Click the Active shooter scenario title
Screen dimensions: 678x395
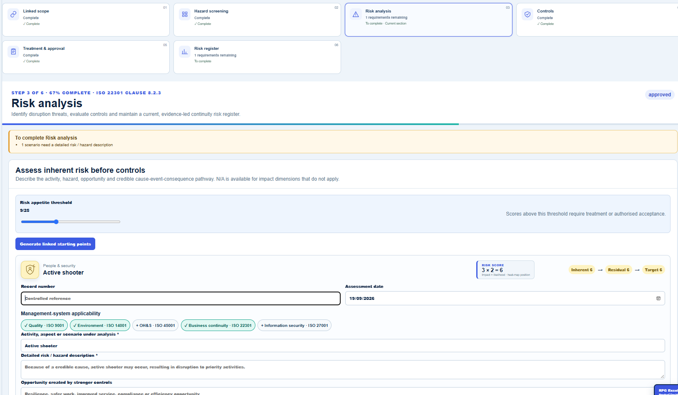pyautogui.click(x=63, y=272)
